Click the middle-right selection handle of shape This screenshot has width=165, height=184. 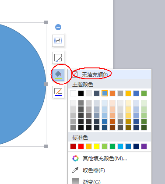46,84
